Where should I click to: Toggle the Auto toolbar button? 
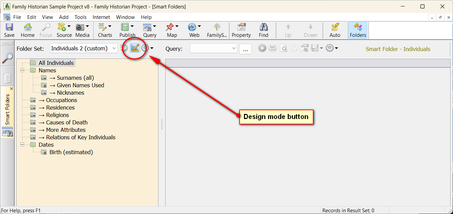coord(335,30)
